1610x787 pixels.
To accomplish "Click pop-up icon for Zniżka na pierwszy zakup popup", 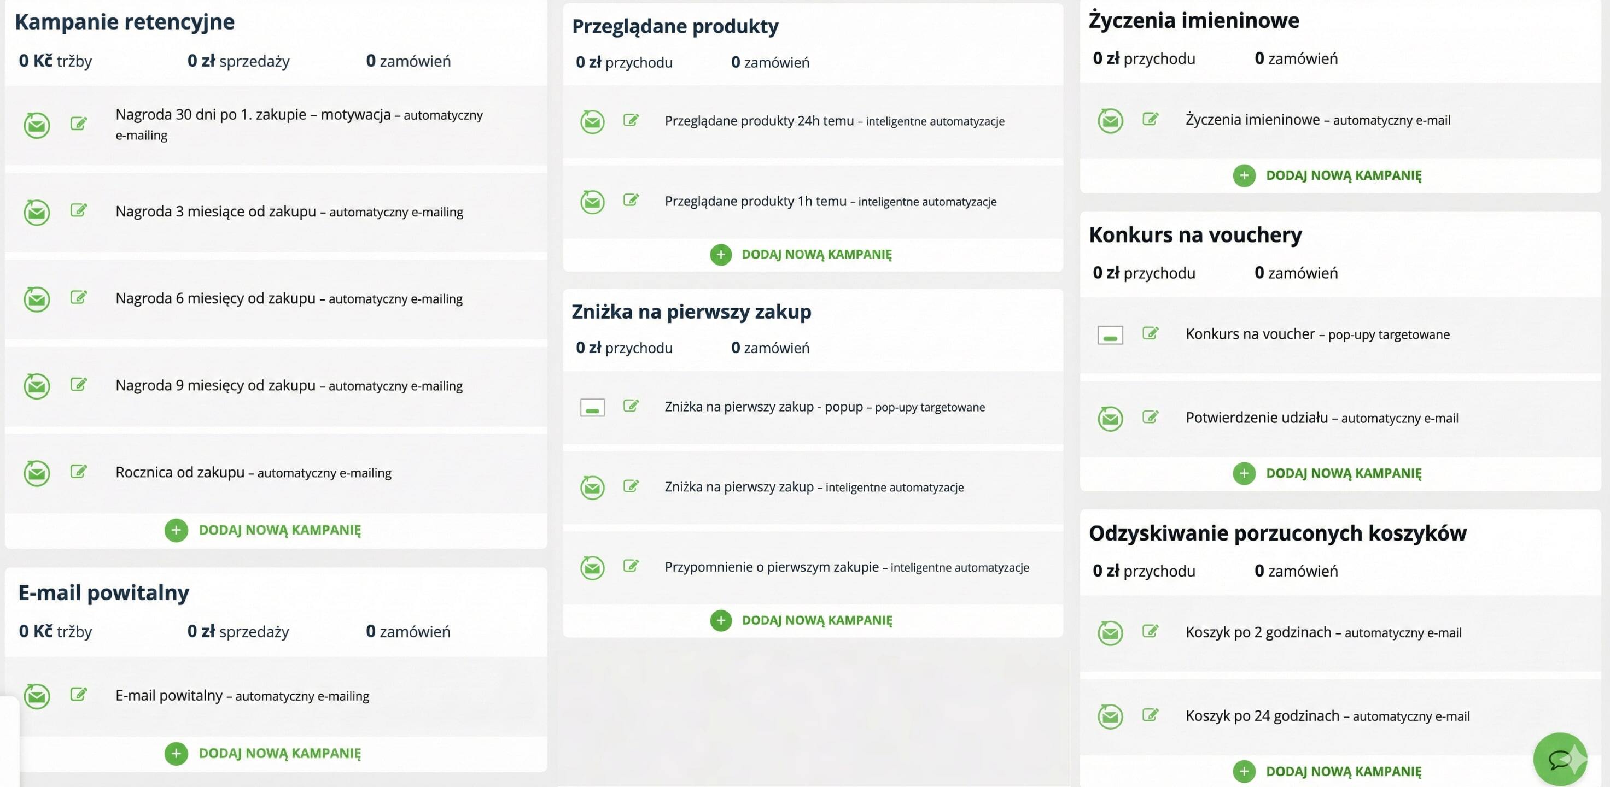I will pyautogui.click(x=592, y=408).
